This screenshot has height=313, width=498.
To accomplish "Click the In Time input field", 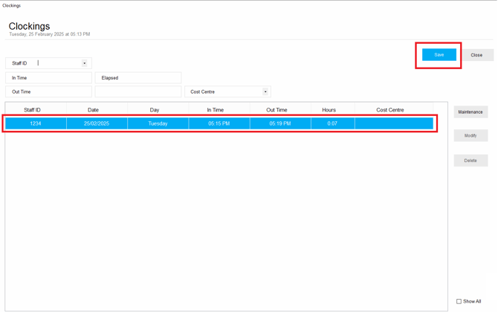I will point(48,77).
